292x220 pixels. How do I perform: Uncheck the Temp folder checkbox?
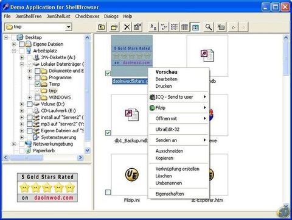click(x=37, y=84)
